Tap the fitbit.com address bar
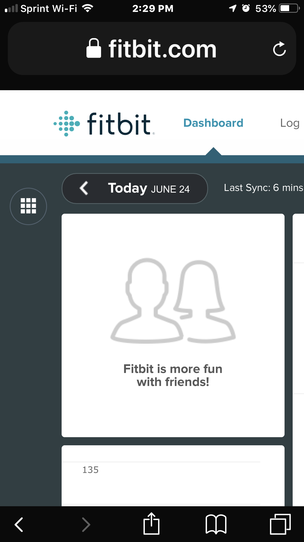Viewport: 304px width, 542px height. coord(162,49)
